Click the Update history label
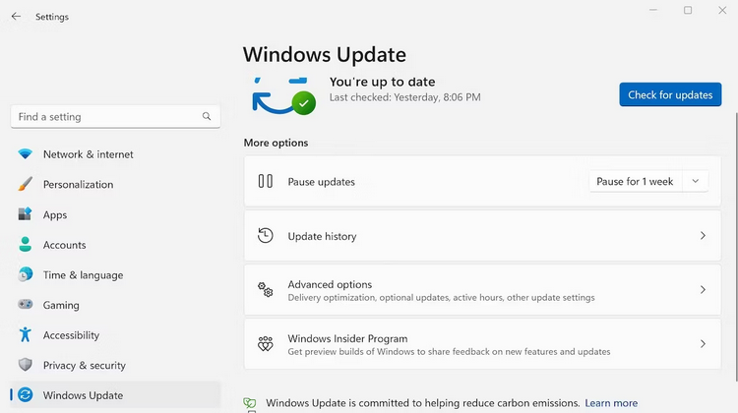This screenshot has width=738, height=413. click(x=322, y=236)
